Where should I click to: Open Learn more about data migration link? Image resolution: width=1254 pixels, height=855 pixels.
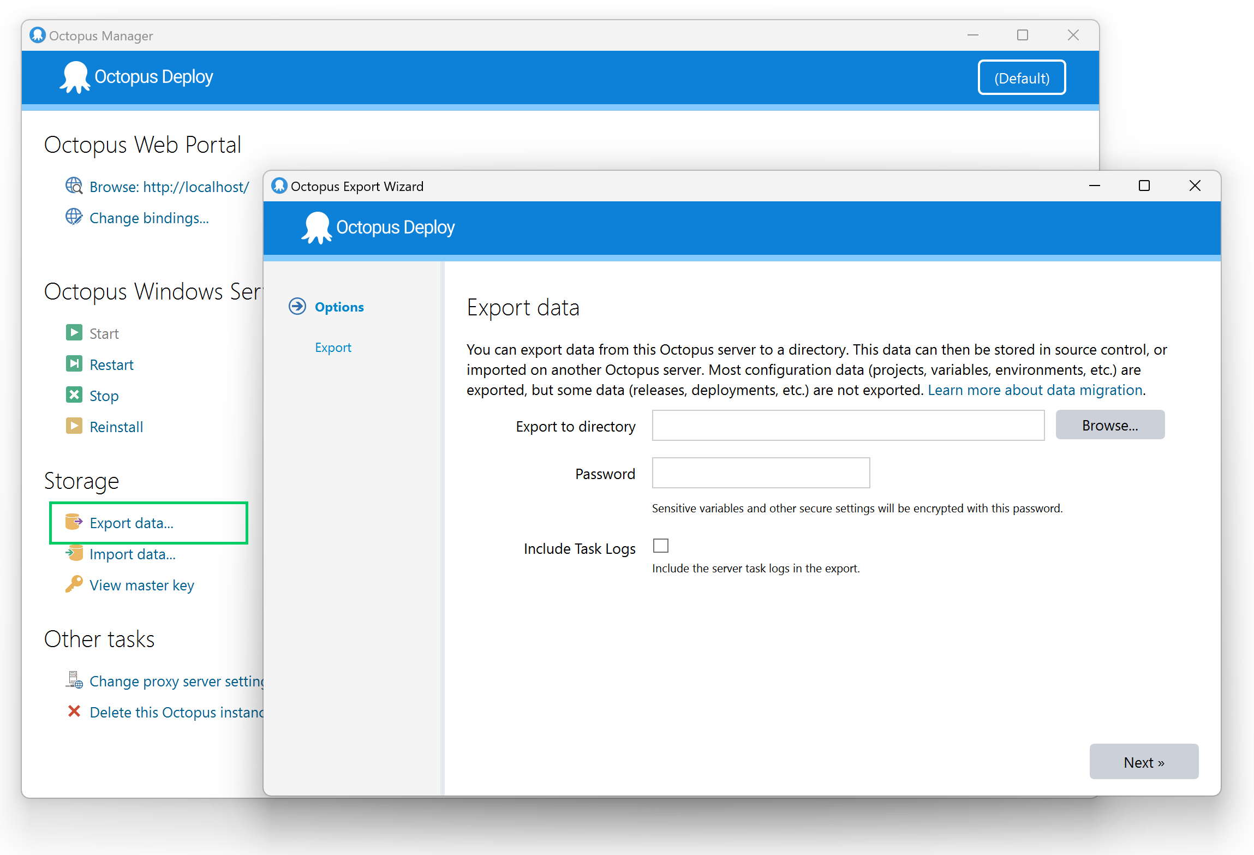click(x=1035, y=390)
